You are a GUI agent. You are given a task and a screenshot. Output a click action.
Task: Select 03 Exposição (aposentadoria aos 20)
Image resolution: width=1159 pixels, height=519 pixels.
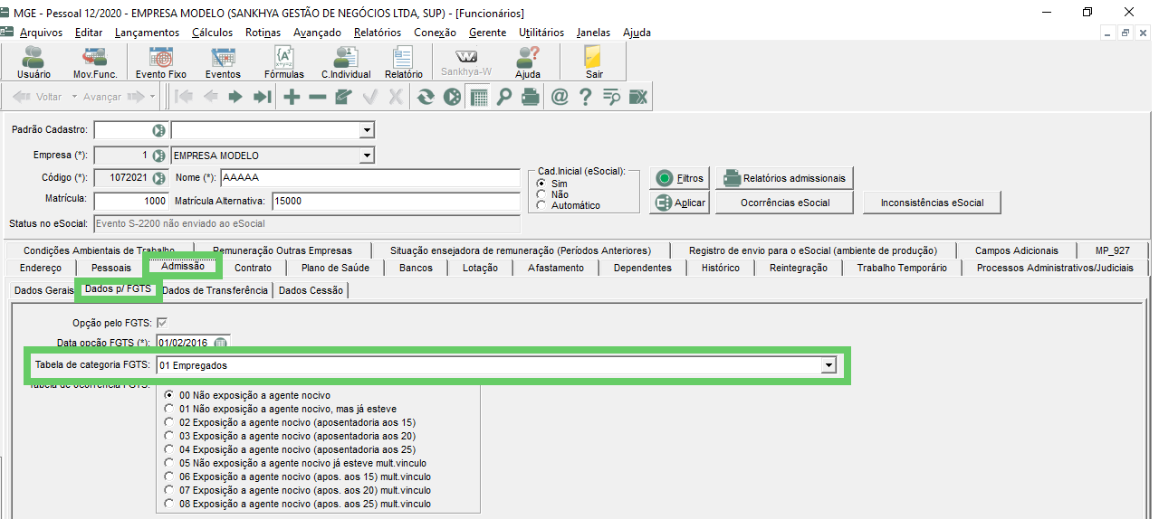pos(168,436)
